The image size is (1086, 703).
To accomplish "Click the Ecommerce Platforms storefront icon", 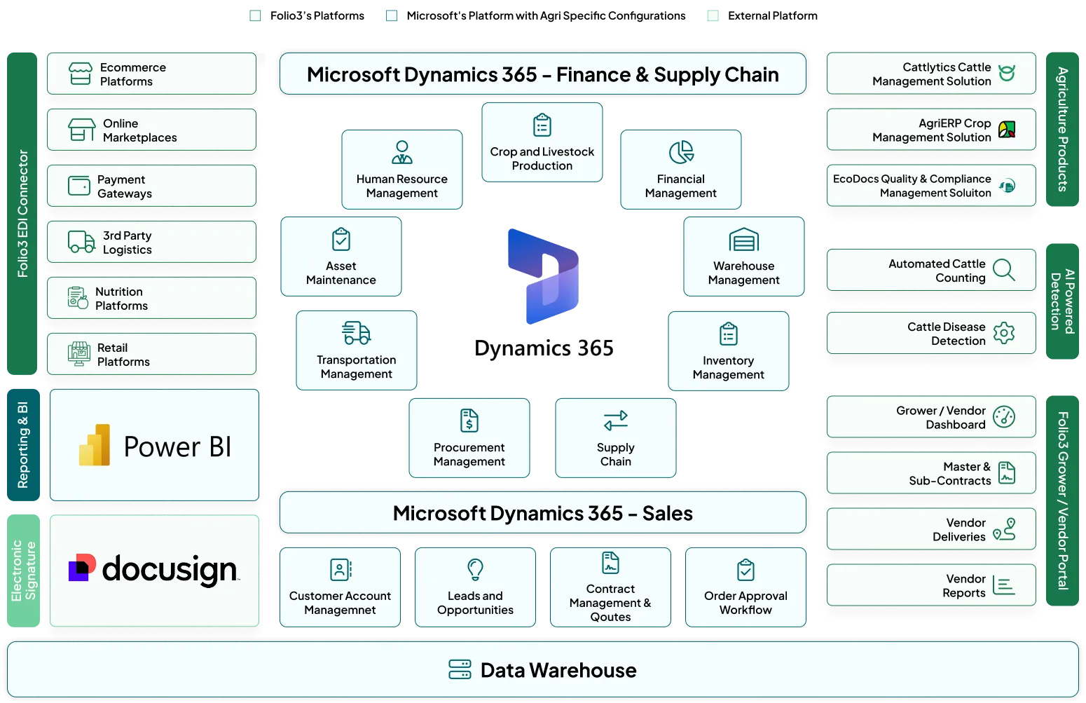I will [81, 74].
